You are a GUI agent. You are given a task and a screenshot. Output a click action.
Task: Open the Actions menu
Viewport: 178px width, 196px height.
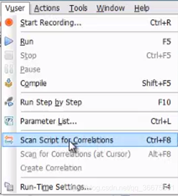(x=47, y=8)
